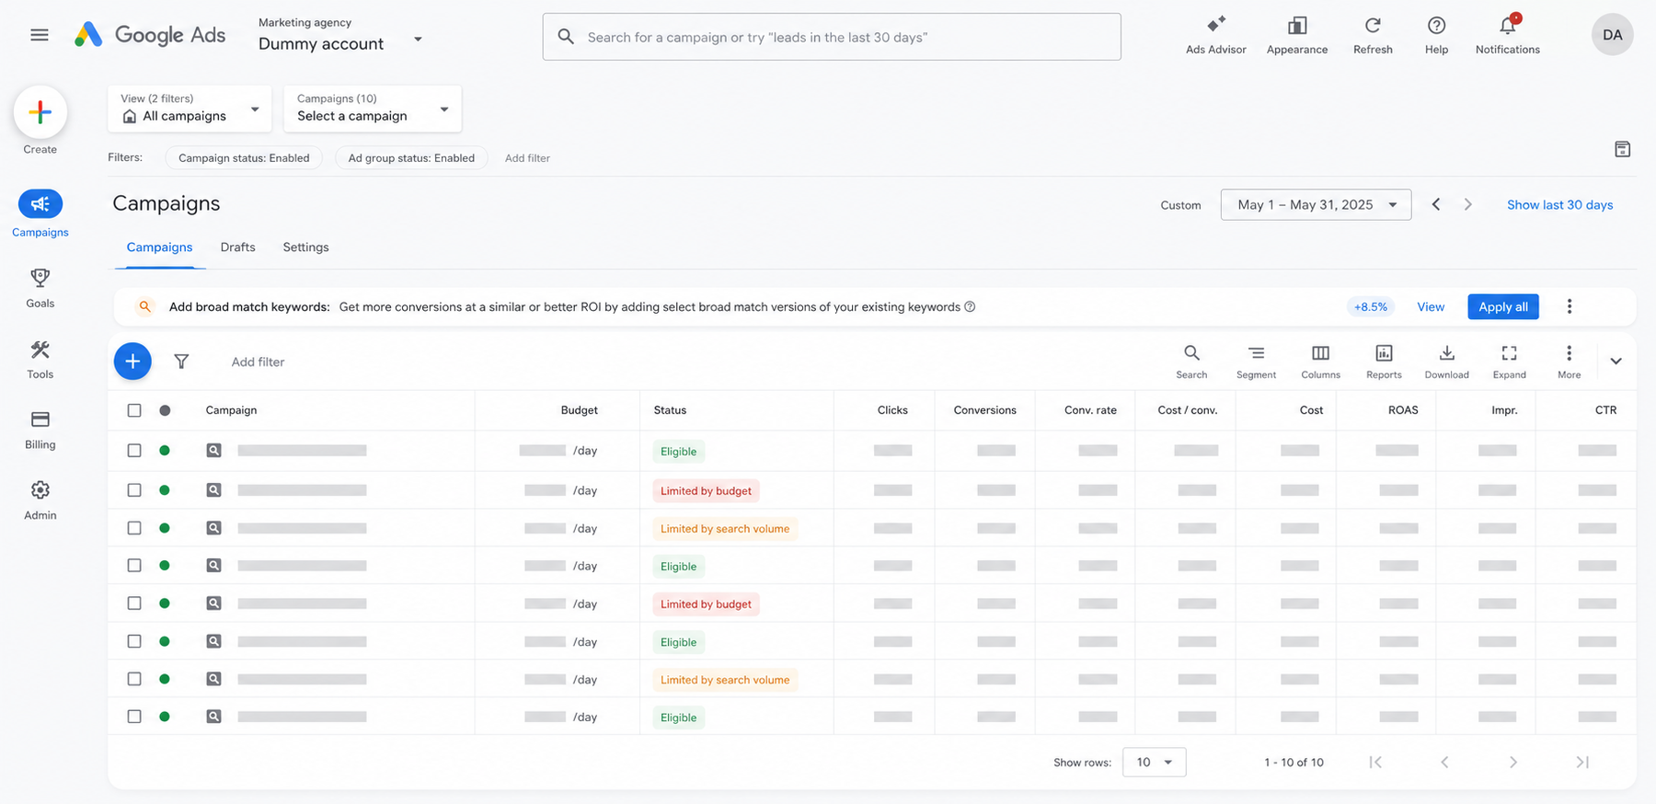
Task: Check the second Limited by budget row
Action: [134, 603]
